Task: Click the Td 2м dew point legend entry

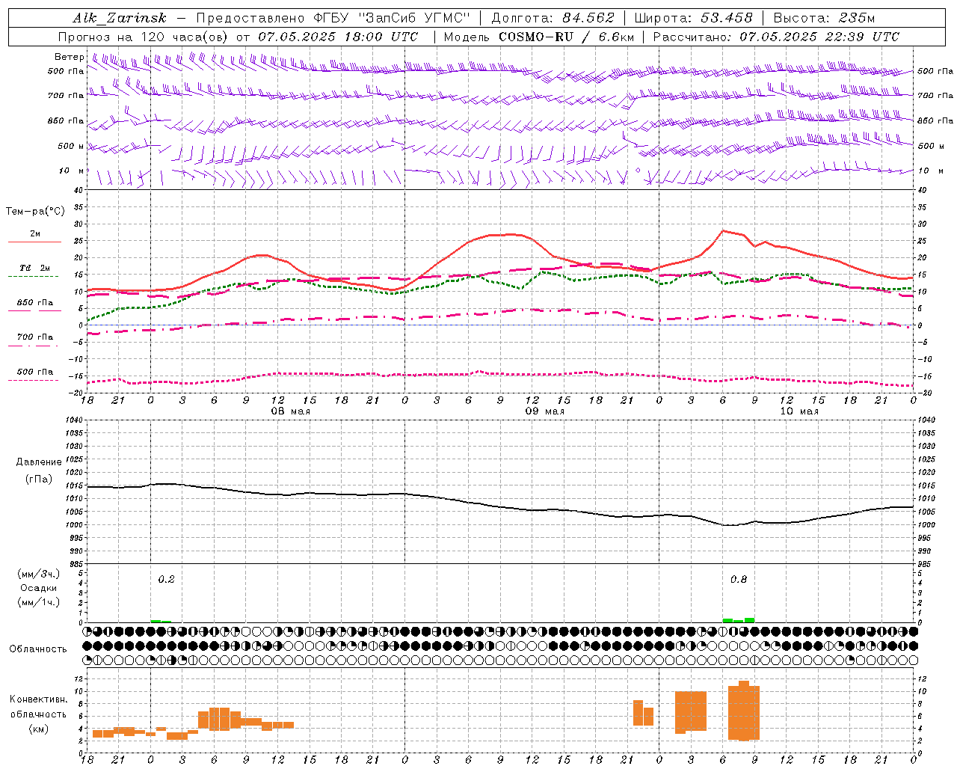Action: point(34,267)
